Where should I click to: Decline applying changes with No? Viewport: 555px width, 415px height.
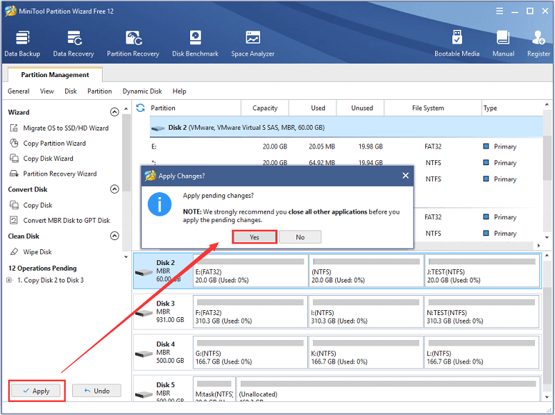(x=300, y=237)
